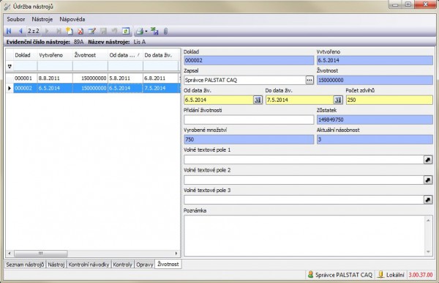The height and width of the screenshot is (283, 439).
Task: Sort by Vytvořeno column header
Action: (55, 55)
